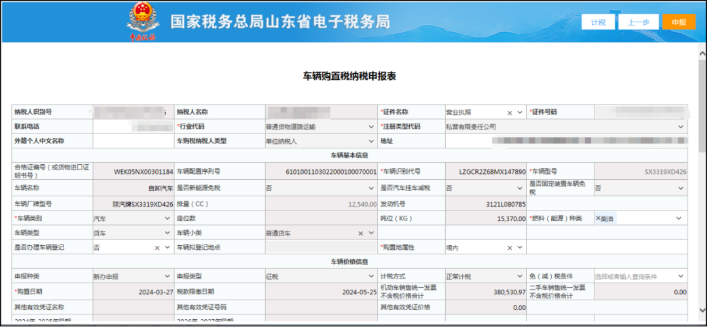Click the 合格证编号 field WEK05NX00301184
This screenshot has height=327, width=707.
coord(133,171)
